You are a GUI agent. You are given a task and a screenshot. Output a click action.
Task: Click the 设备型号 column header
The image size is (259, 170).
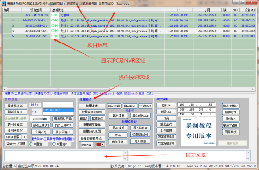tap(36, 10)
